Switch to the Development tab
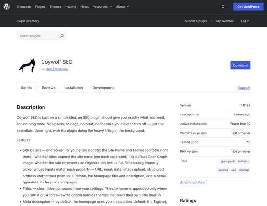Viewport: 267px width, 206px height. (103, 88)
